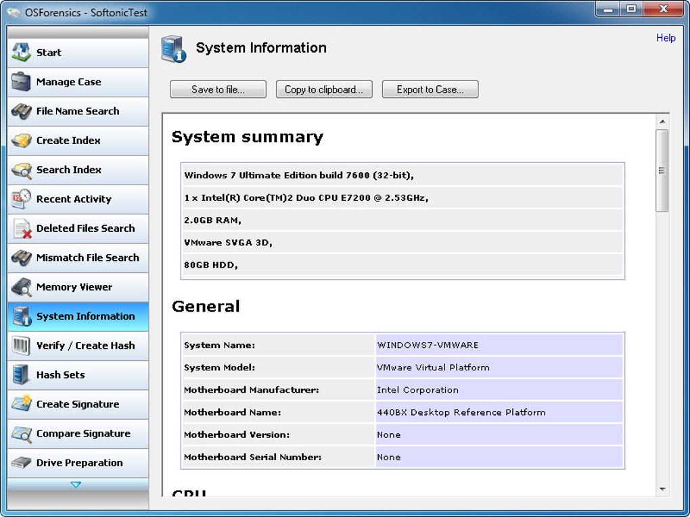Click the Drive Preparation disk icon
Viewport: 690px width, 517px height.
[x=22, y=463]
